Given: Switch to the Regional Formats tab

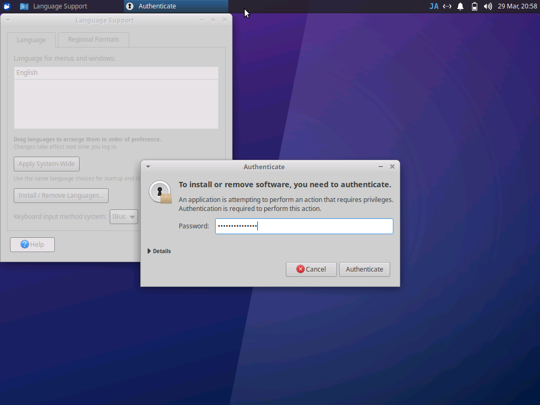Looking at the screenshot, I should point(93,39).
